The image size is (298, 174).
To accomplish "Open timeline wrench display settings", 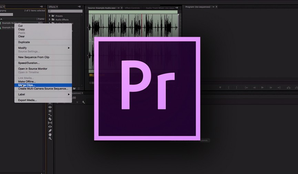I will click(x=83, y=102).
